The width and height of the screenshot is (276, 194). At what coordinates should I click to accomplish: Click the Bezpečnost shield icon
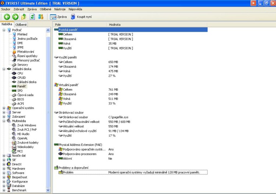point(9,177)
